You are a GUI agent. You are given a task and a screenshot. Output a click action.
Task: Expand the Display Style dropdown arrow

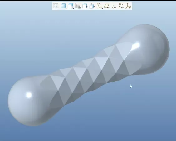[66, 8]
